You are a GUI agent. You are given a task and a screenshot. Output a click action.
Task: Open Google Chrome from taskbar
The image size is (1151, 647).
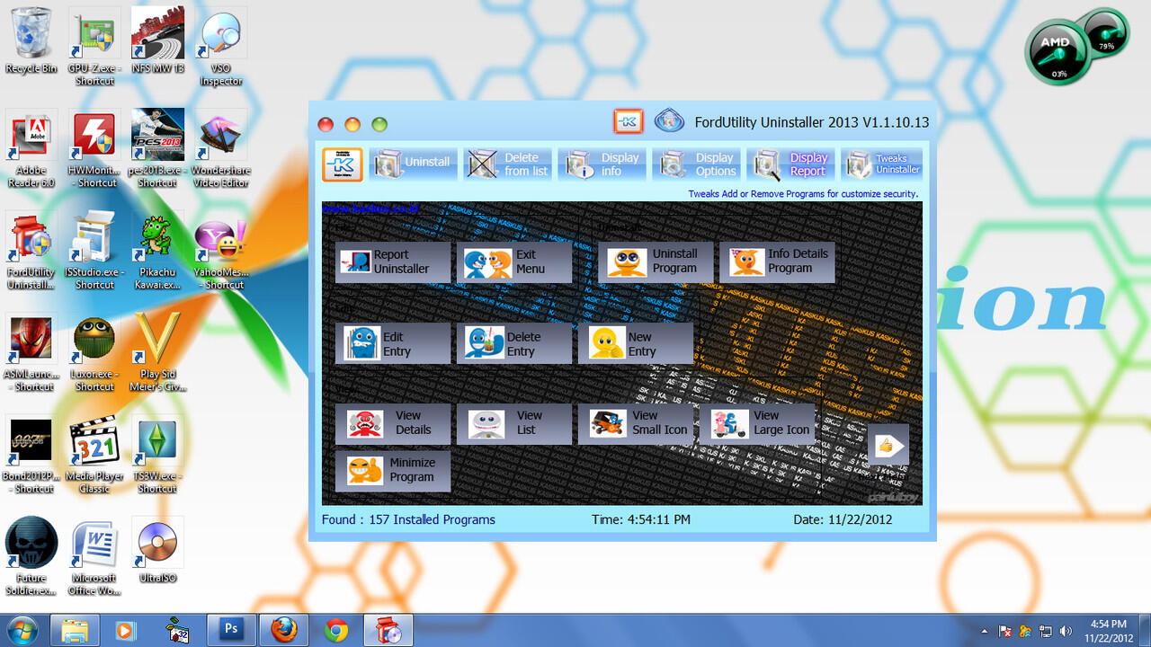[x=335, y=631]
